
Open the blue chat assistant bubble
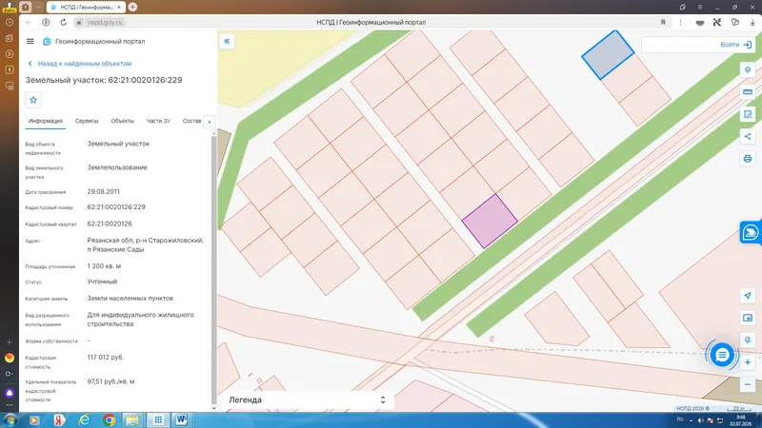click(722, 355)
